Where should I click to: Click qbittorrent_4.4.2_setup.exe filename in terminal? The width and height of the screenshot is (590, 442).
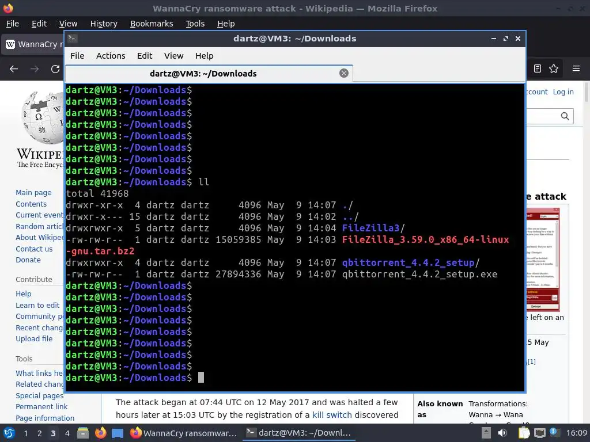[x=419, y=274]
